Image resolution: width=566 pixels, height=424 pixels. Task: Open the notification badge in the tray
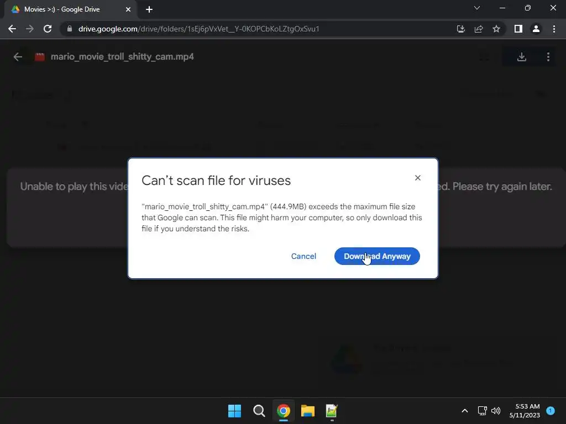[551, 411]
